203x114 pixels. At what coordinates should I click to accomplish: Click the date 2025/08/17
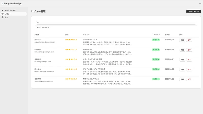[169, 59]
